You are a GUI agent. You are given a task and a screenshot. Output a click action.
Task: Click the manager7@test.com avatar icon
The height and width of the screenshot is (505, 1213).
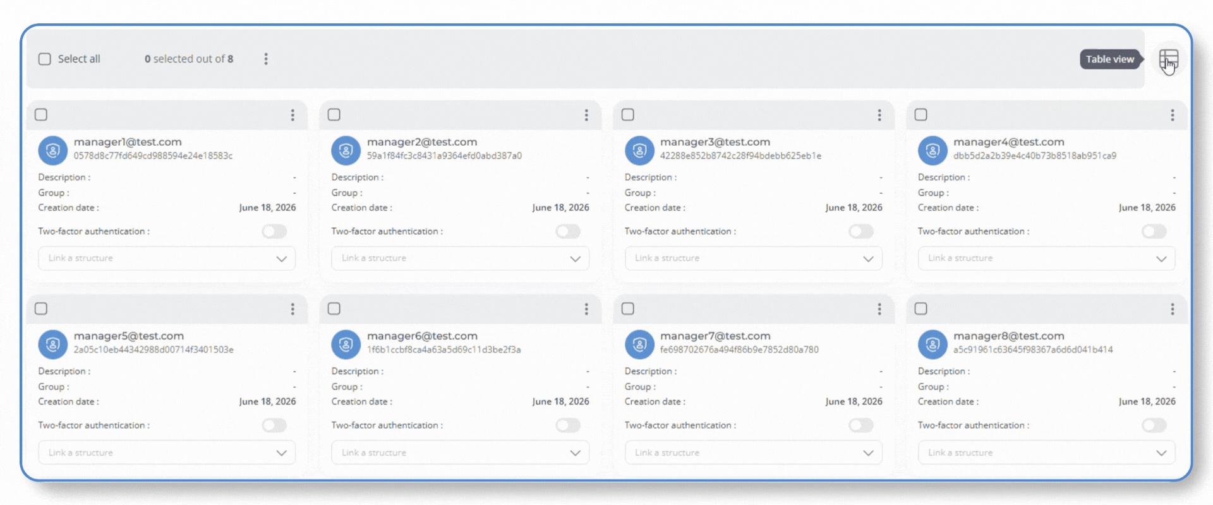pyautogui.click(x=639, y=344)
